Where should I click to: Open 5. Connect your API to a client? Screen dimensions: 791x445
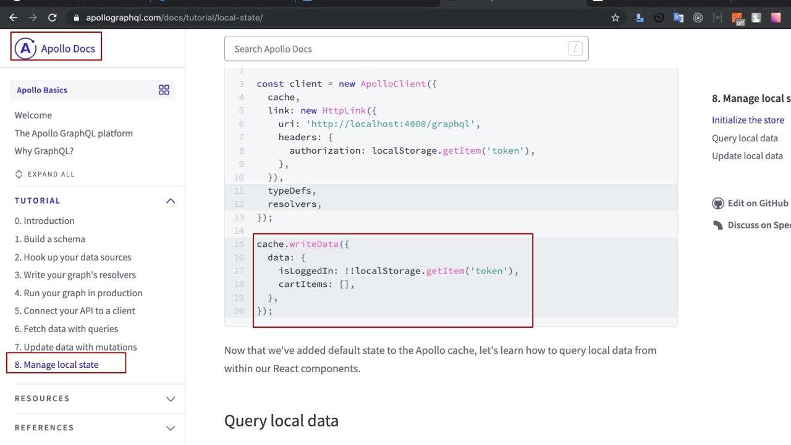75,311
